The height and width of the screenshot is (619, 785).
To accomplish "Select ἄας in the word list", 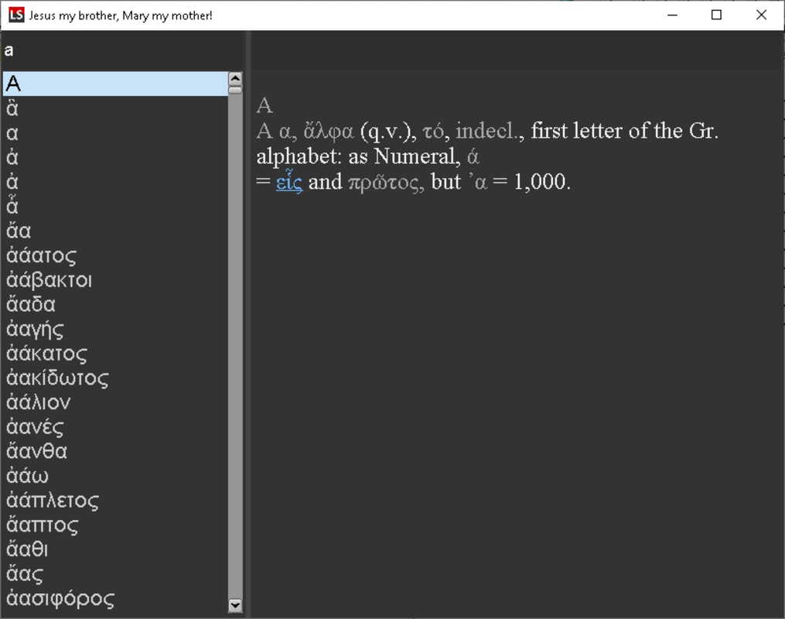I will coord(115,574).
